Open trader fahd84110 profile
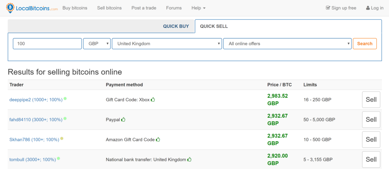The width and height of the screenshot is (389, 169). (x=36, y=120)
